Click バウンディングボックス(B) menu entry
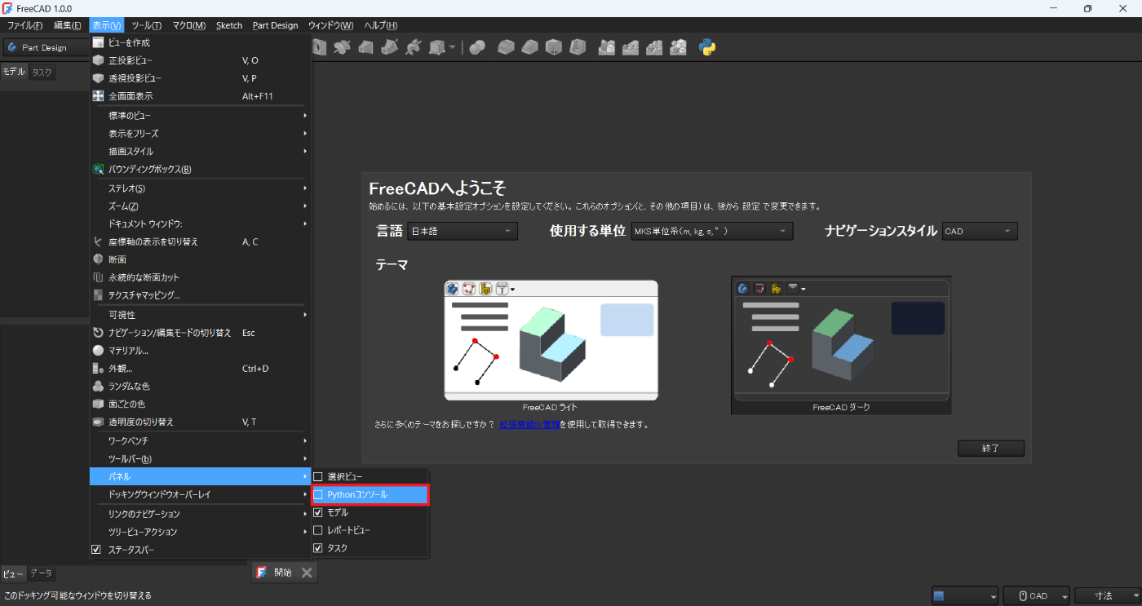Image resolution: width=1142 pixels, height=606 pixels. click(x=201, y=170)
